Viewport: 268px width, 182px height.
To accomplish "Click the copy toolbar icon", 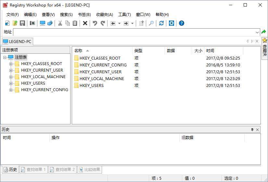I will pyautogui.click(x=68, y=23).
